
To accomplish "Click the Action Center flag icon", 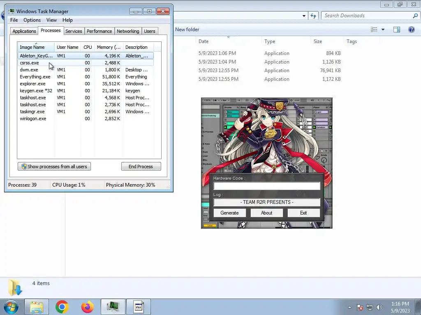I will click(x=360, y=307).
